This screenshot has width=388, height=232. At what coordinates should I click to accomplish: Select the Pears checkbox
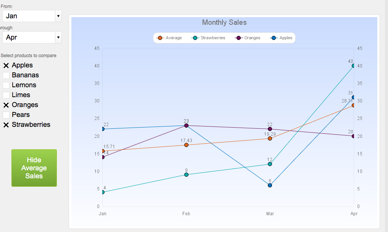tap(6, 115)
